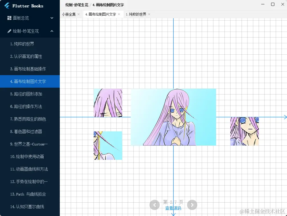Click the 绘制-妙笔生花 sidebar section label
This screenshot has width=287, height=216.
click(x=26, y=31)
